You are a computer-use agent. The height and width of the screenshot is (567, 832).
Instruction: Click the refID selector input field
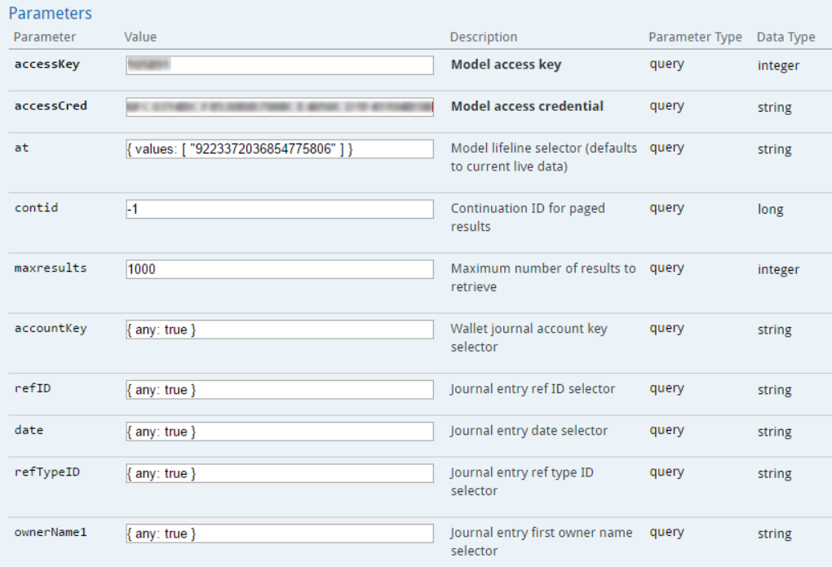tap(280, 390)
